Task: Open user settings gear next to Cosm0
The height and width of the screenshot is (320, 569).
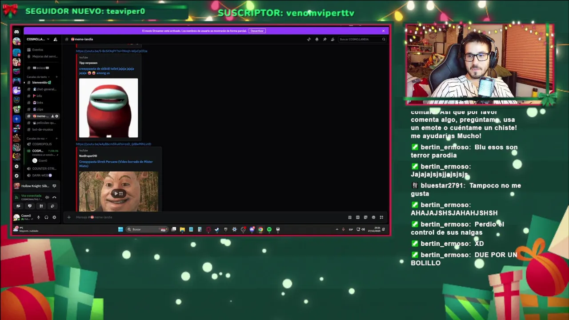Action: 54,217
